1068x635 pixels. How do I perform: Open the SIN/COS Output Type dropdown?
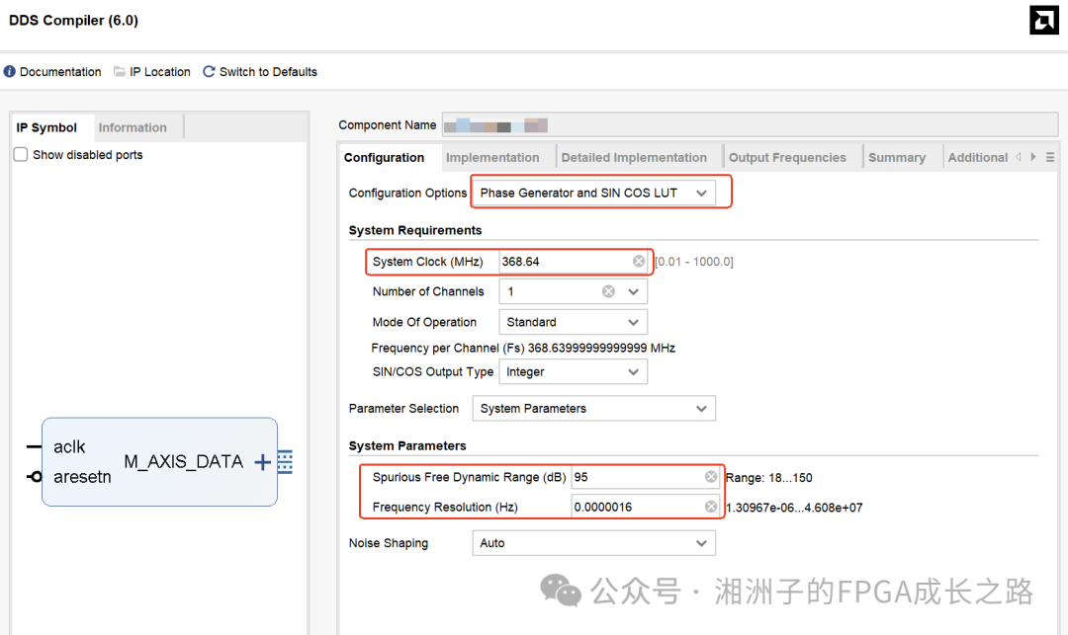tap(573, 372)
